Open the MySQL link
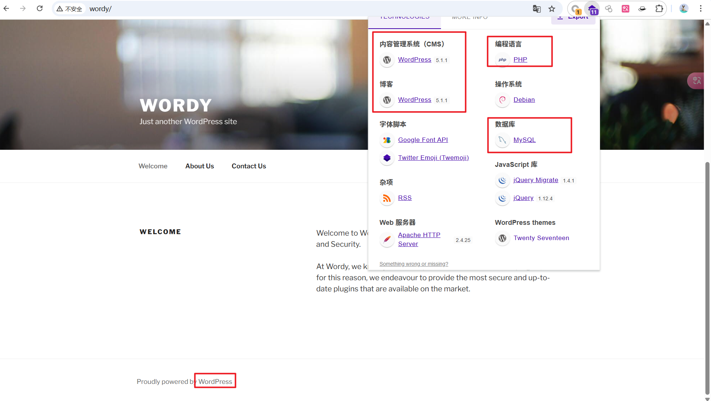Image resolution: width=711 pixels, height=401 pixels. 524,140
